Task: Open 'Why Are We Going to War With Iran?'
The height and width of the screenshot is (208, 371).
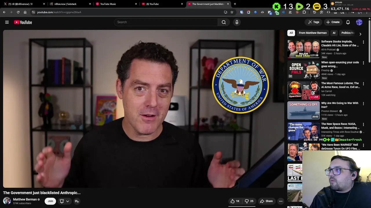Action: point(340,105)
